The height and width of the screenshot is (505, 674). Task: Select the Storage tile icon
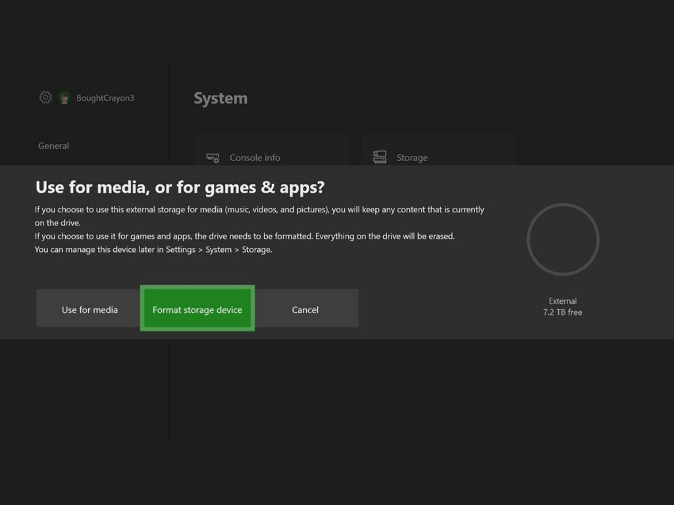[x=379, y=157]
